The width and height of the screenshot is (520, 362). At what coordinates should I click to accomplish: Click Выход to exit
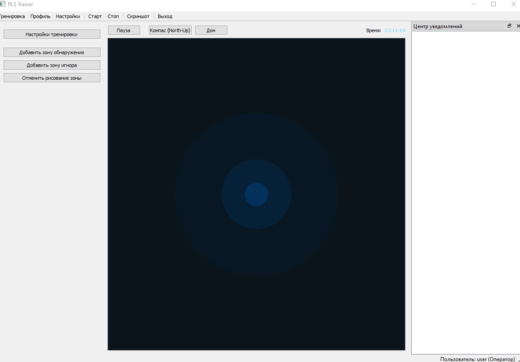click(x=165, y=16)
